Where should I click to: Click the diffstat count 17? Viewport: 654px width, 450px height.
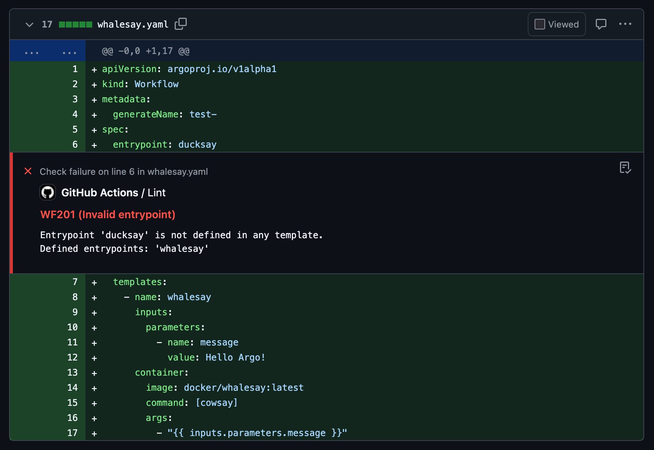click(x=47, y=24)
